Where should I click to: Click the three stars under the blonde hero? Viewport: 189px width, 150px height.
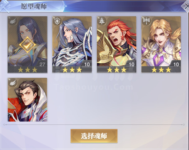pyautogui.click(x=161, y=70)
